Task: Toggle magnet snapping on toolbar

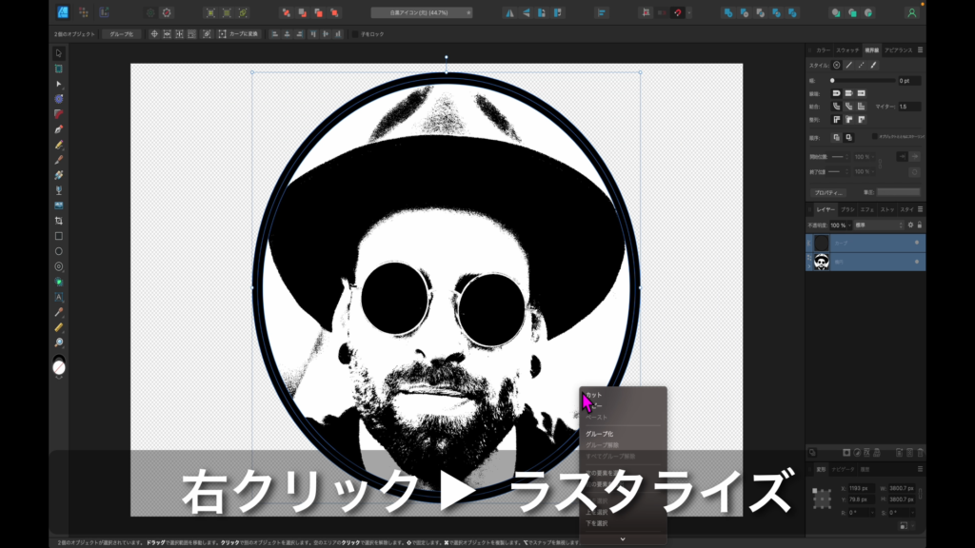Action: click(678, 12)
